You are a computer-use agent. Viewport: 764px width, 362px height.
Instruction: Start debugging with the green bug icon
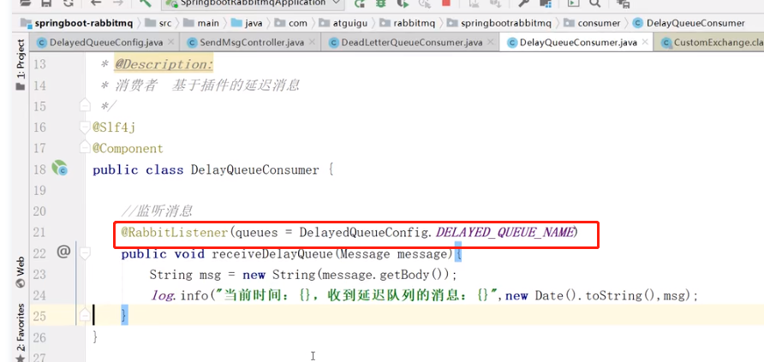point(380,3)
